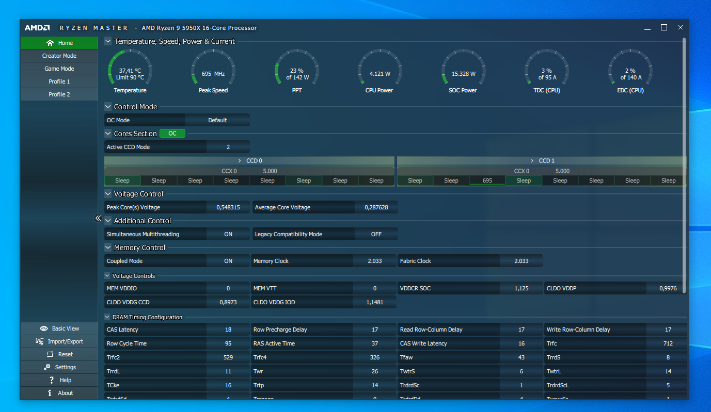The image size is (711, 412).
Task: Toggle Coupled Mode ON value
Action: (x=228, y=261)
